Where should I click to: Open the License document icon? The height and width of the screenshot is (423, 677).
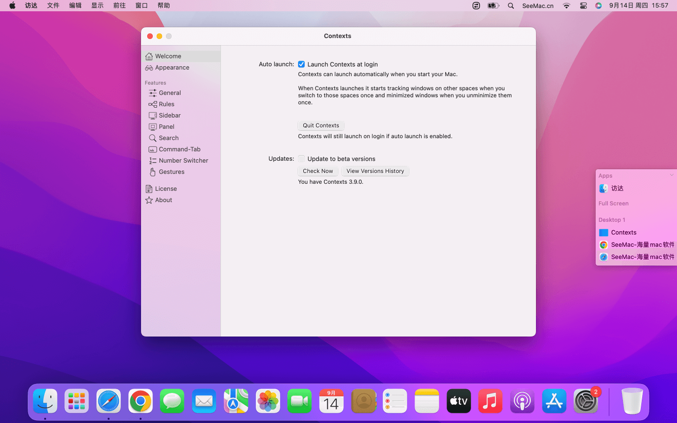pyautogui.click(x=149, y=189)
